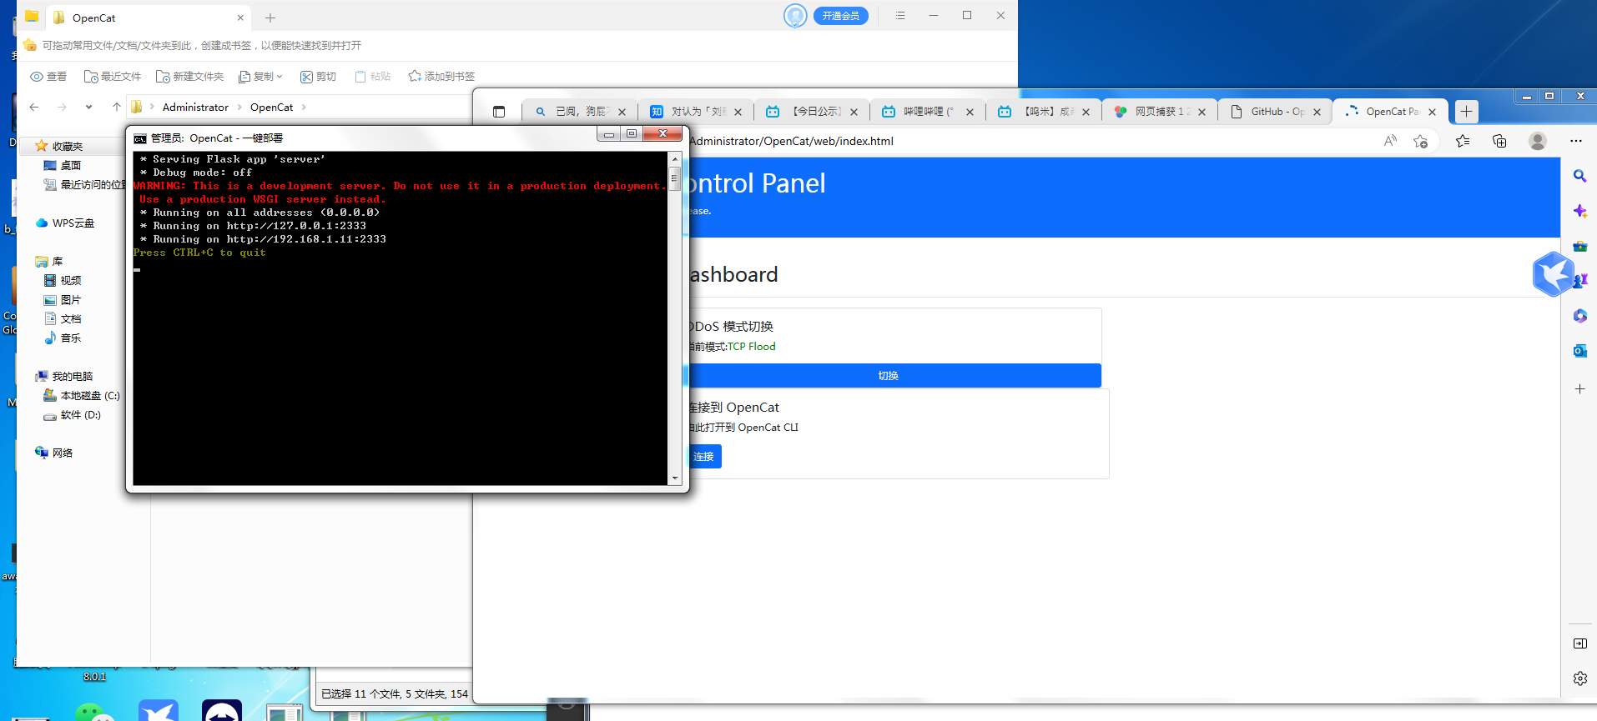Open the sidebar Copilot sparkle icon
This screenshot has width=1597, height=721.
[x=1579, y=211]
